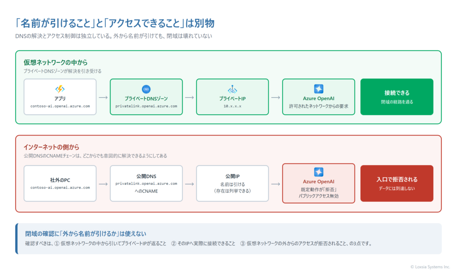Viewport: 457px width, 274px height.
Task: Click the 確認すべきは summary sentence
Action: [199, 244]
